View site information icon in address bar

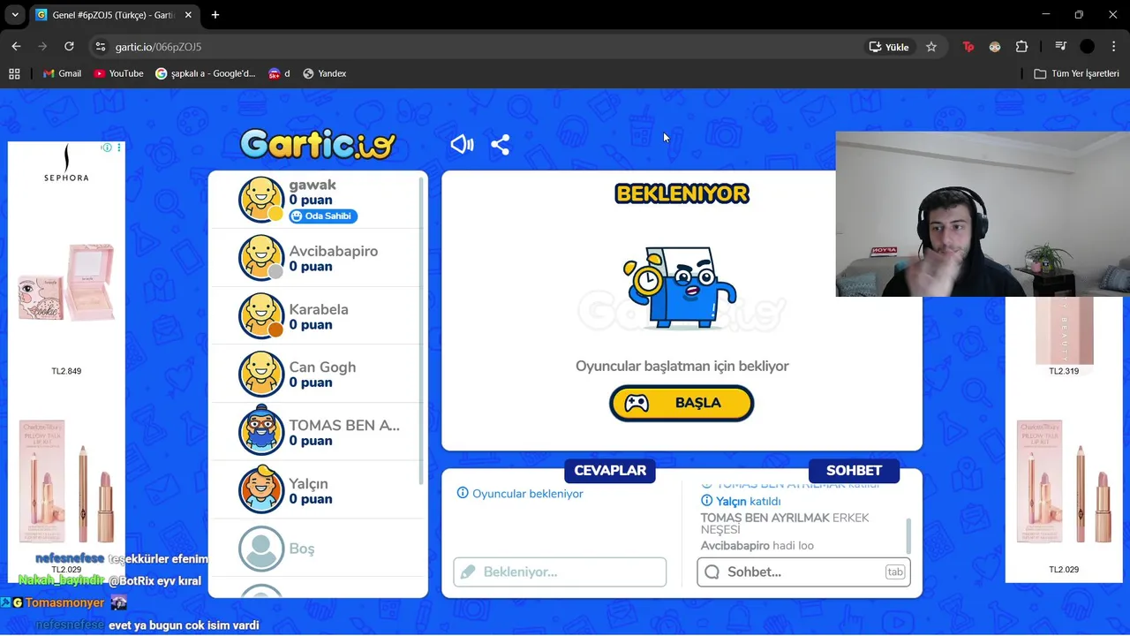pos(101,47)
